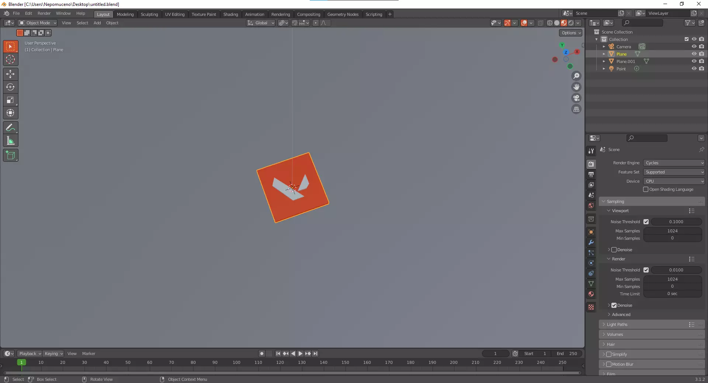This screenshot has height=383, width=708.
Task: Expand the Hair panel
Action: tap(652, 344)
